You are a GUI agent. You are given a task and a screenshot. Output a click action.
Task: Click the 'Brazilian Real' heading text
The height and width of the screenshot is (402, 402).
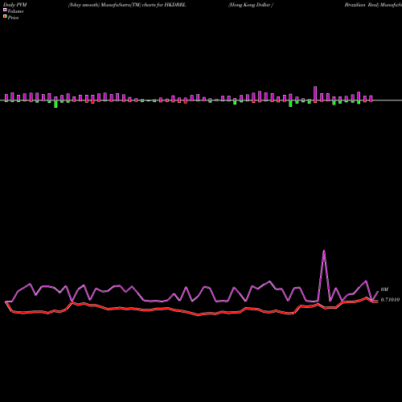(x=362, y=5)
